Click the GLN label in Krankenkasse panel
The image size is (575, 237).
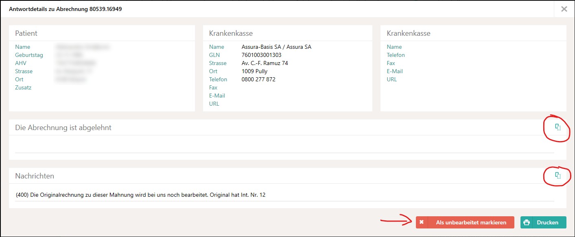[214, 55]
